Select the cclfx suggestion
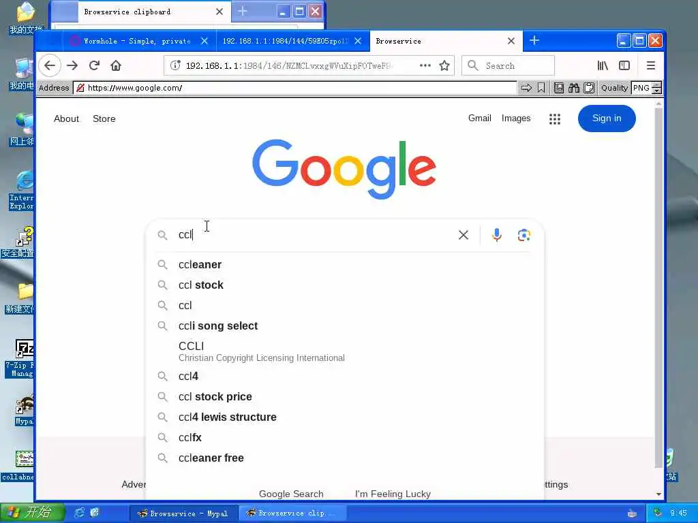The width and height of the screenshot is (698, 523). click(x=345, y=438)
